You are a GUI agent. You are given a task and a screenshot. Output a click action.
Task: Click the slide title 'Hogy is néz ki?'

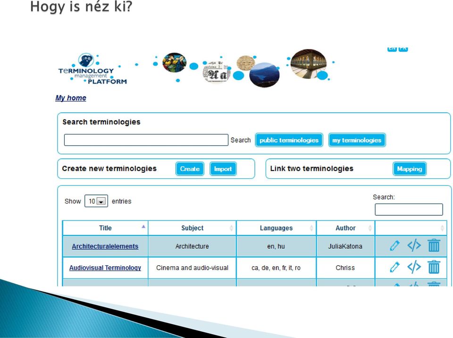tap(81, 7)
